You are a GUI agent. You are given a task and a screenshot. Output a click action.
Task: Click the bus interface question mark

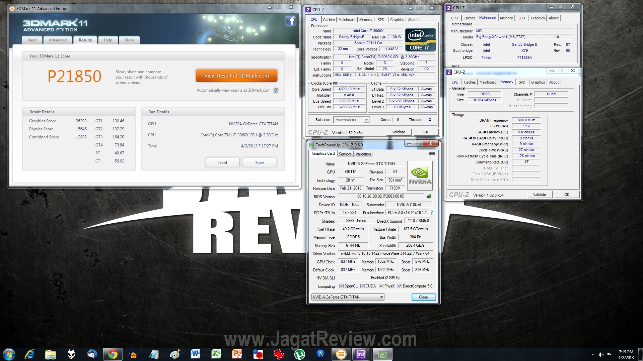point(432,213)
